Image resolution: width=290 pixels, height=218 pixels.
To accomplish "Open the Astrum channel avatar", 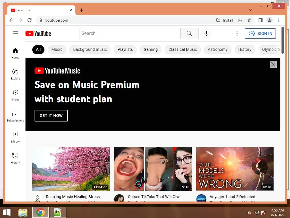I will click(201, 198).
